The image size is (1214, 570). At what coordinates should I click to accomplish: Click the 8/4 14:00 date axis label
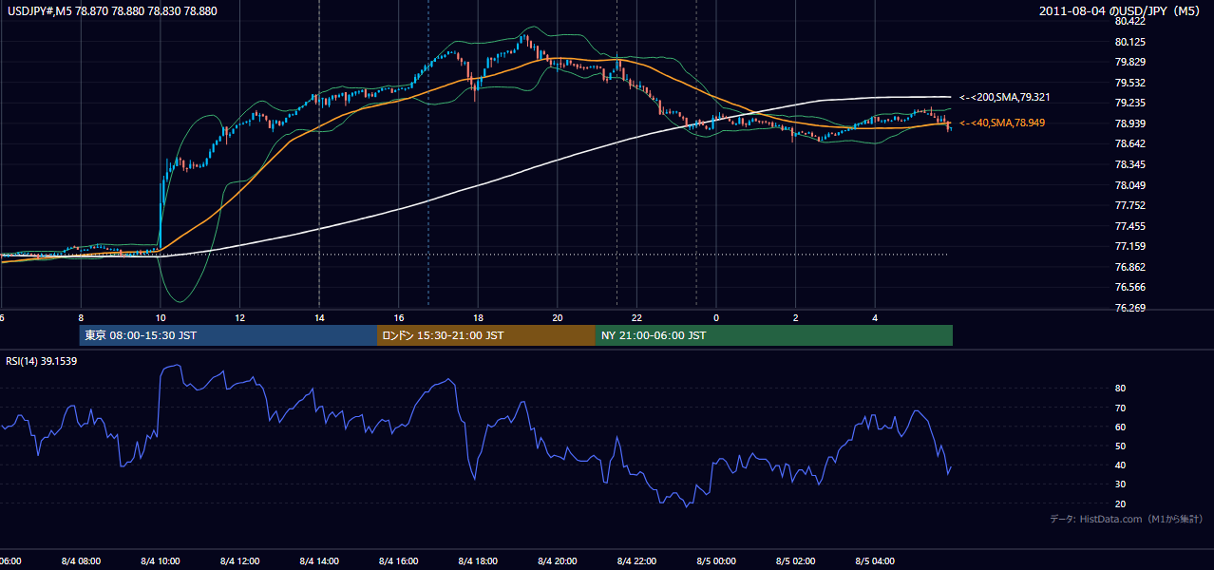pos(318,561)
